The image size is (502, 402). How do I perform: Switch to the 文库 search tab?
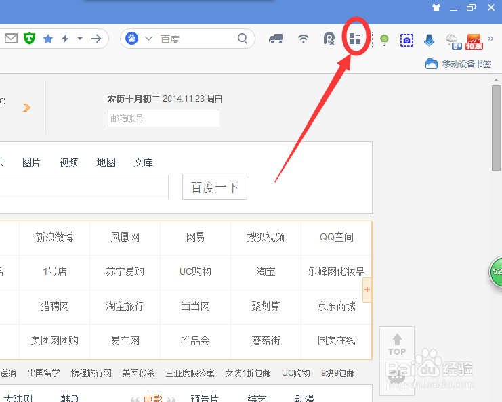(x=143, y=162)
